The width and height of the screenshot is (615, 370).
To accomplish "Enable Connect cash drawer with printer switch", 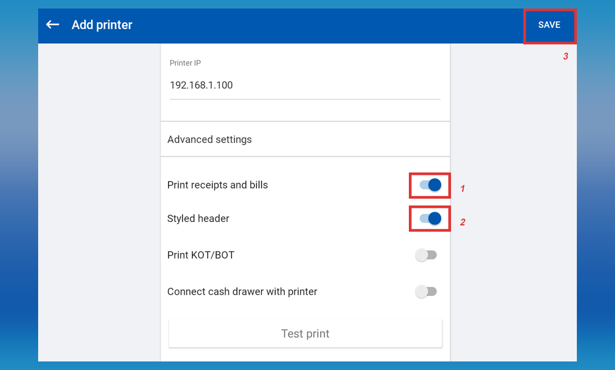I will click(x=426, y=291).
